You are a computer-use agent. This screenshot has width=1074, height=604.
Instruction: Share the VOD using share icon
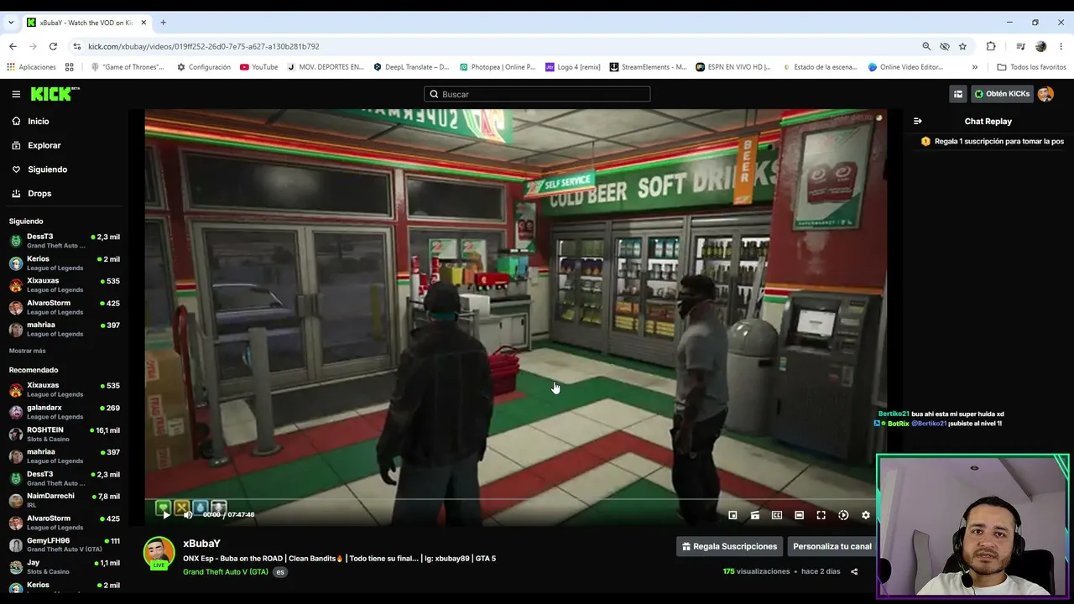854,571
